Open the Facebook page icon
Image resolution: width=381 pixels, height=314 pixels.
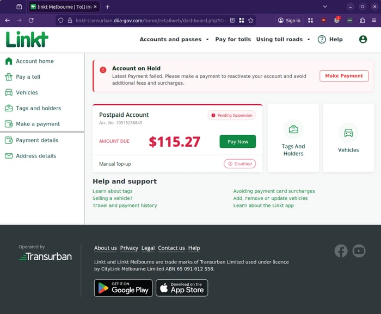point(341,251)
